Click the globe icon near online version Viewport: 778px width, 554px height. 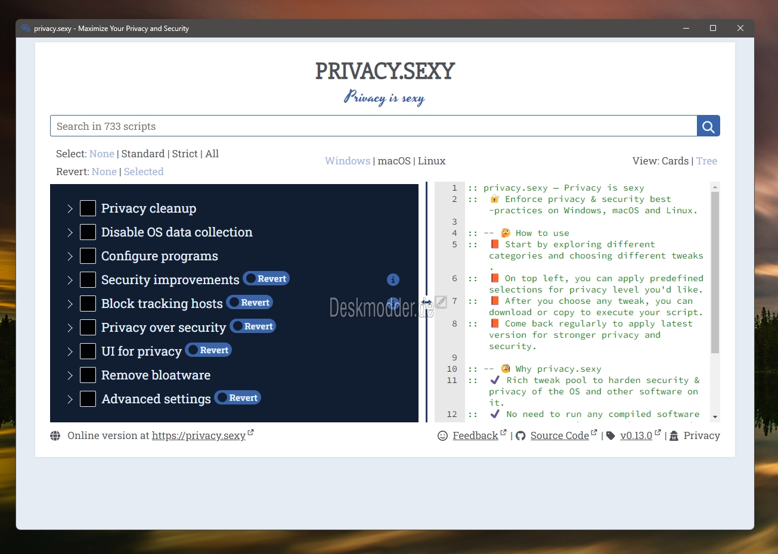[55, 435]
